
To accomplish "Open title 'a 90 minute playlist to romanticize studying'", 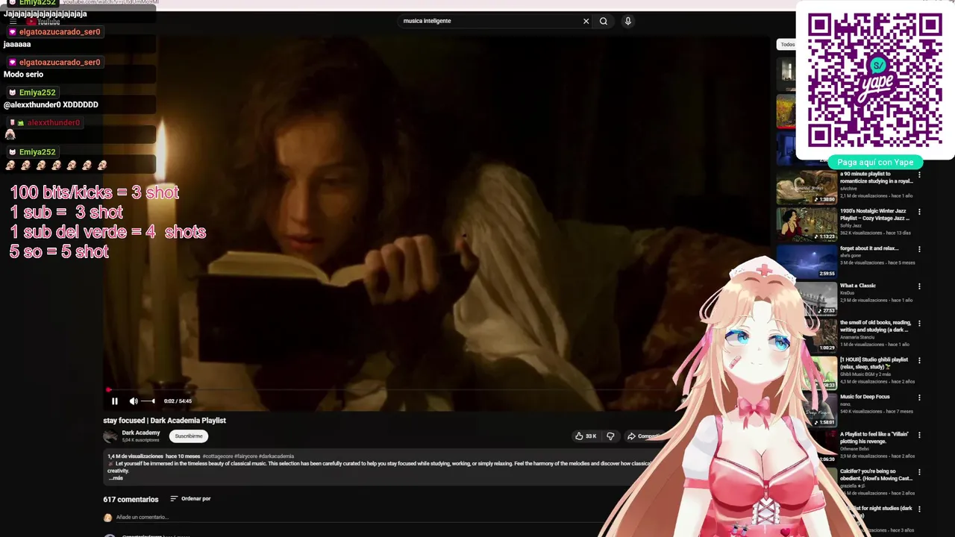I will 876,178.
